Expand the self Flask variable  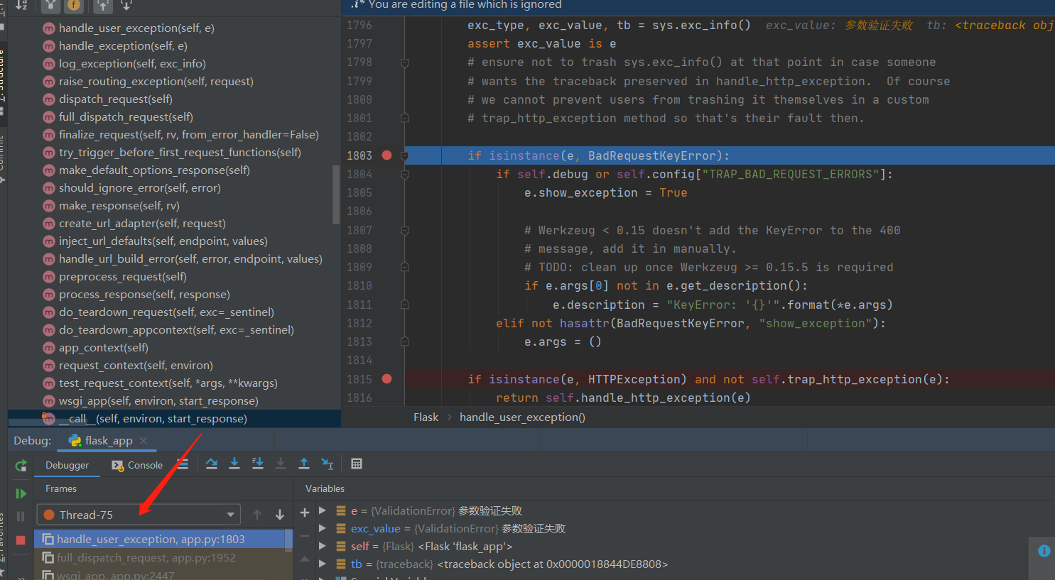[323, 546]
